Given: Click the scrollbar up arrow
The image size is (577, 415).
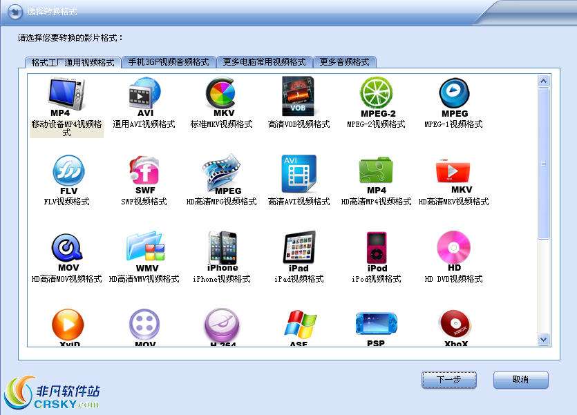Looking at the screenshot, I should pyautogui.click(x=544, y=81).
